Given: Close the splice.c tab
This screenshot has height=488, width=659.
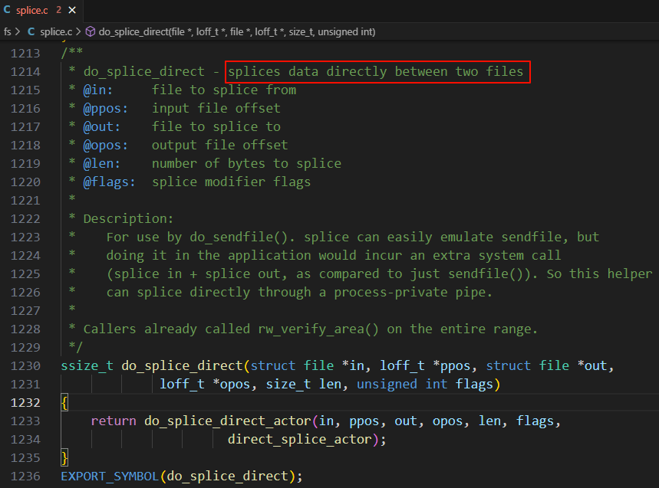Looking at the screenshot, I should click(x=72, y=10).
